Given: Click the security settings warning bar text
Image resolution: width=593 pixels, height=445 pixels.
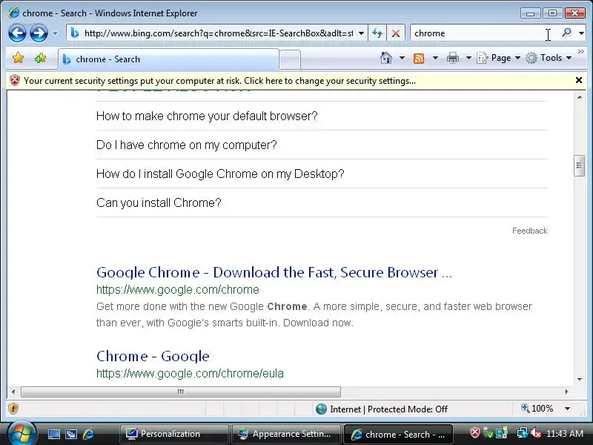Looking at the screenshot, I should pyautogui.click(x=219, y=81).
